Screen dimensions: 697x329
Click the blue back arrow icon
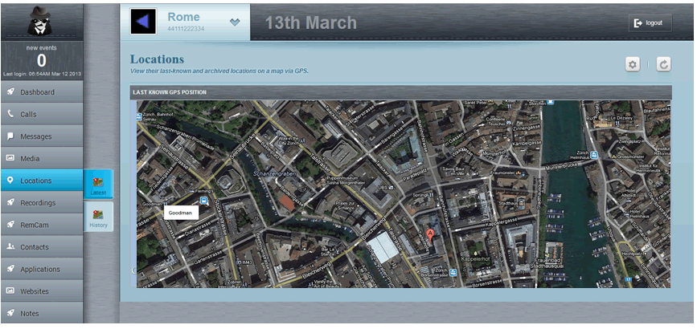(143, 22)
